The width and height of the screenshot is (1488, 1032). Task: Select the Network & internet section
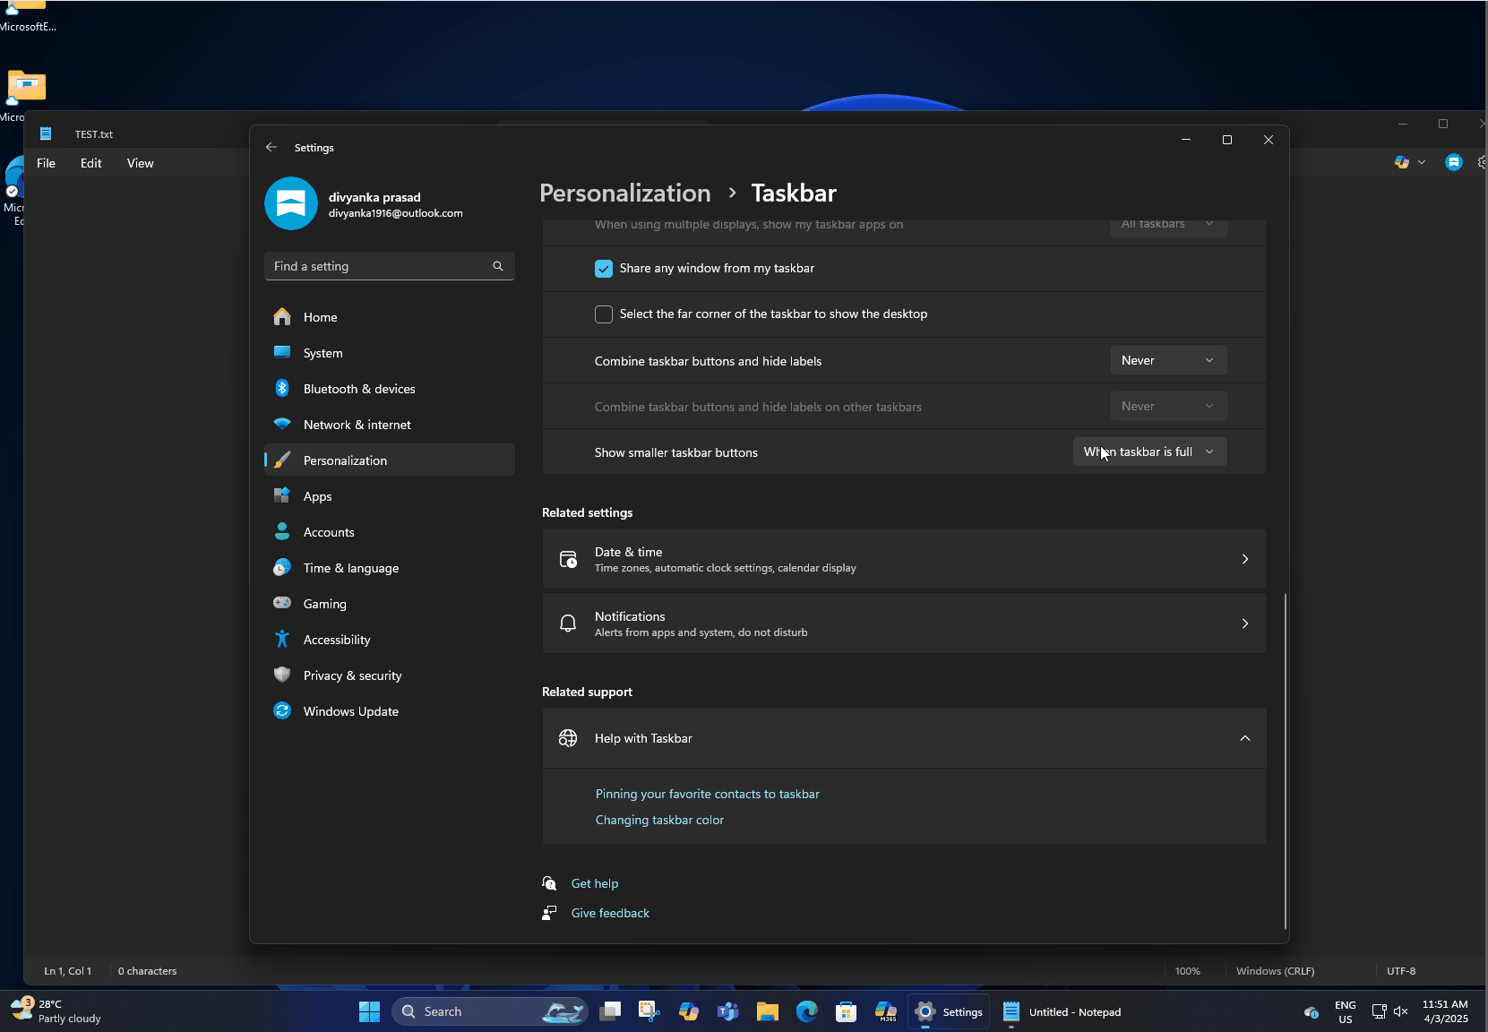(x=357, y=424)
